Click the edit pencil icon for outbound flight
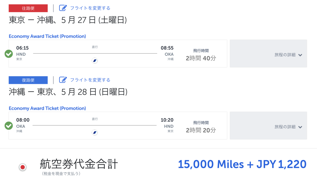Image resolution: width=317 pixels, height=180 pixels. tap(63, 8)
